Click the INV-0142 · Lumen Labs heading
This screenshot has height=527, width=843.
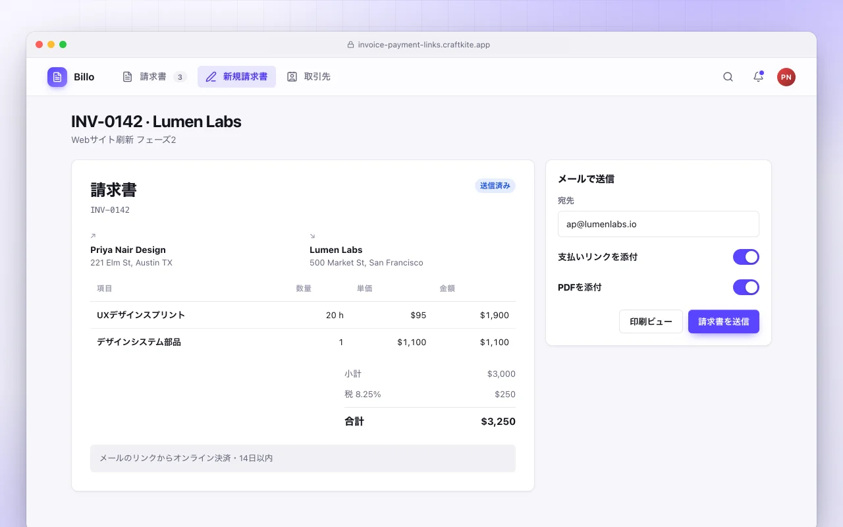156,122
